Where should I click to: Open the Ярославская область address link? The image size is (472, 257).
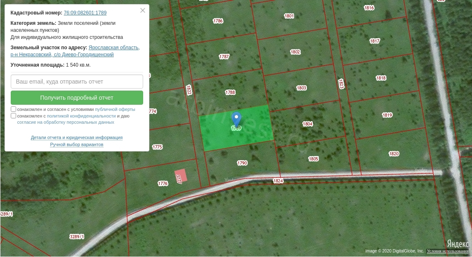[x=114, y=48]
